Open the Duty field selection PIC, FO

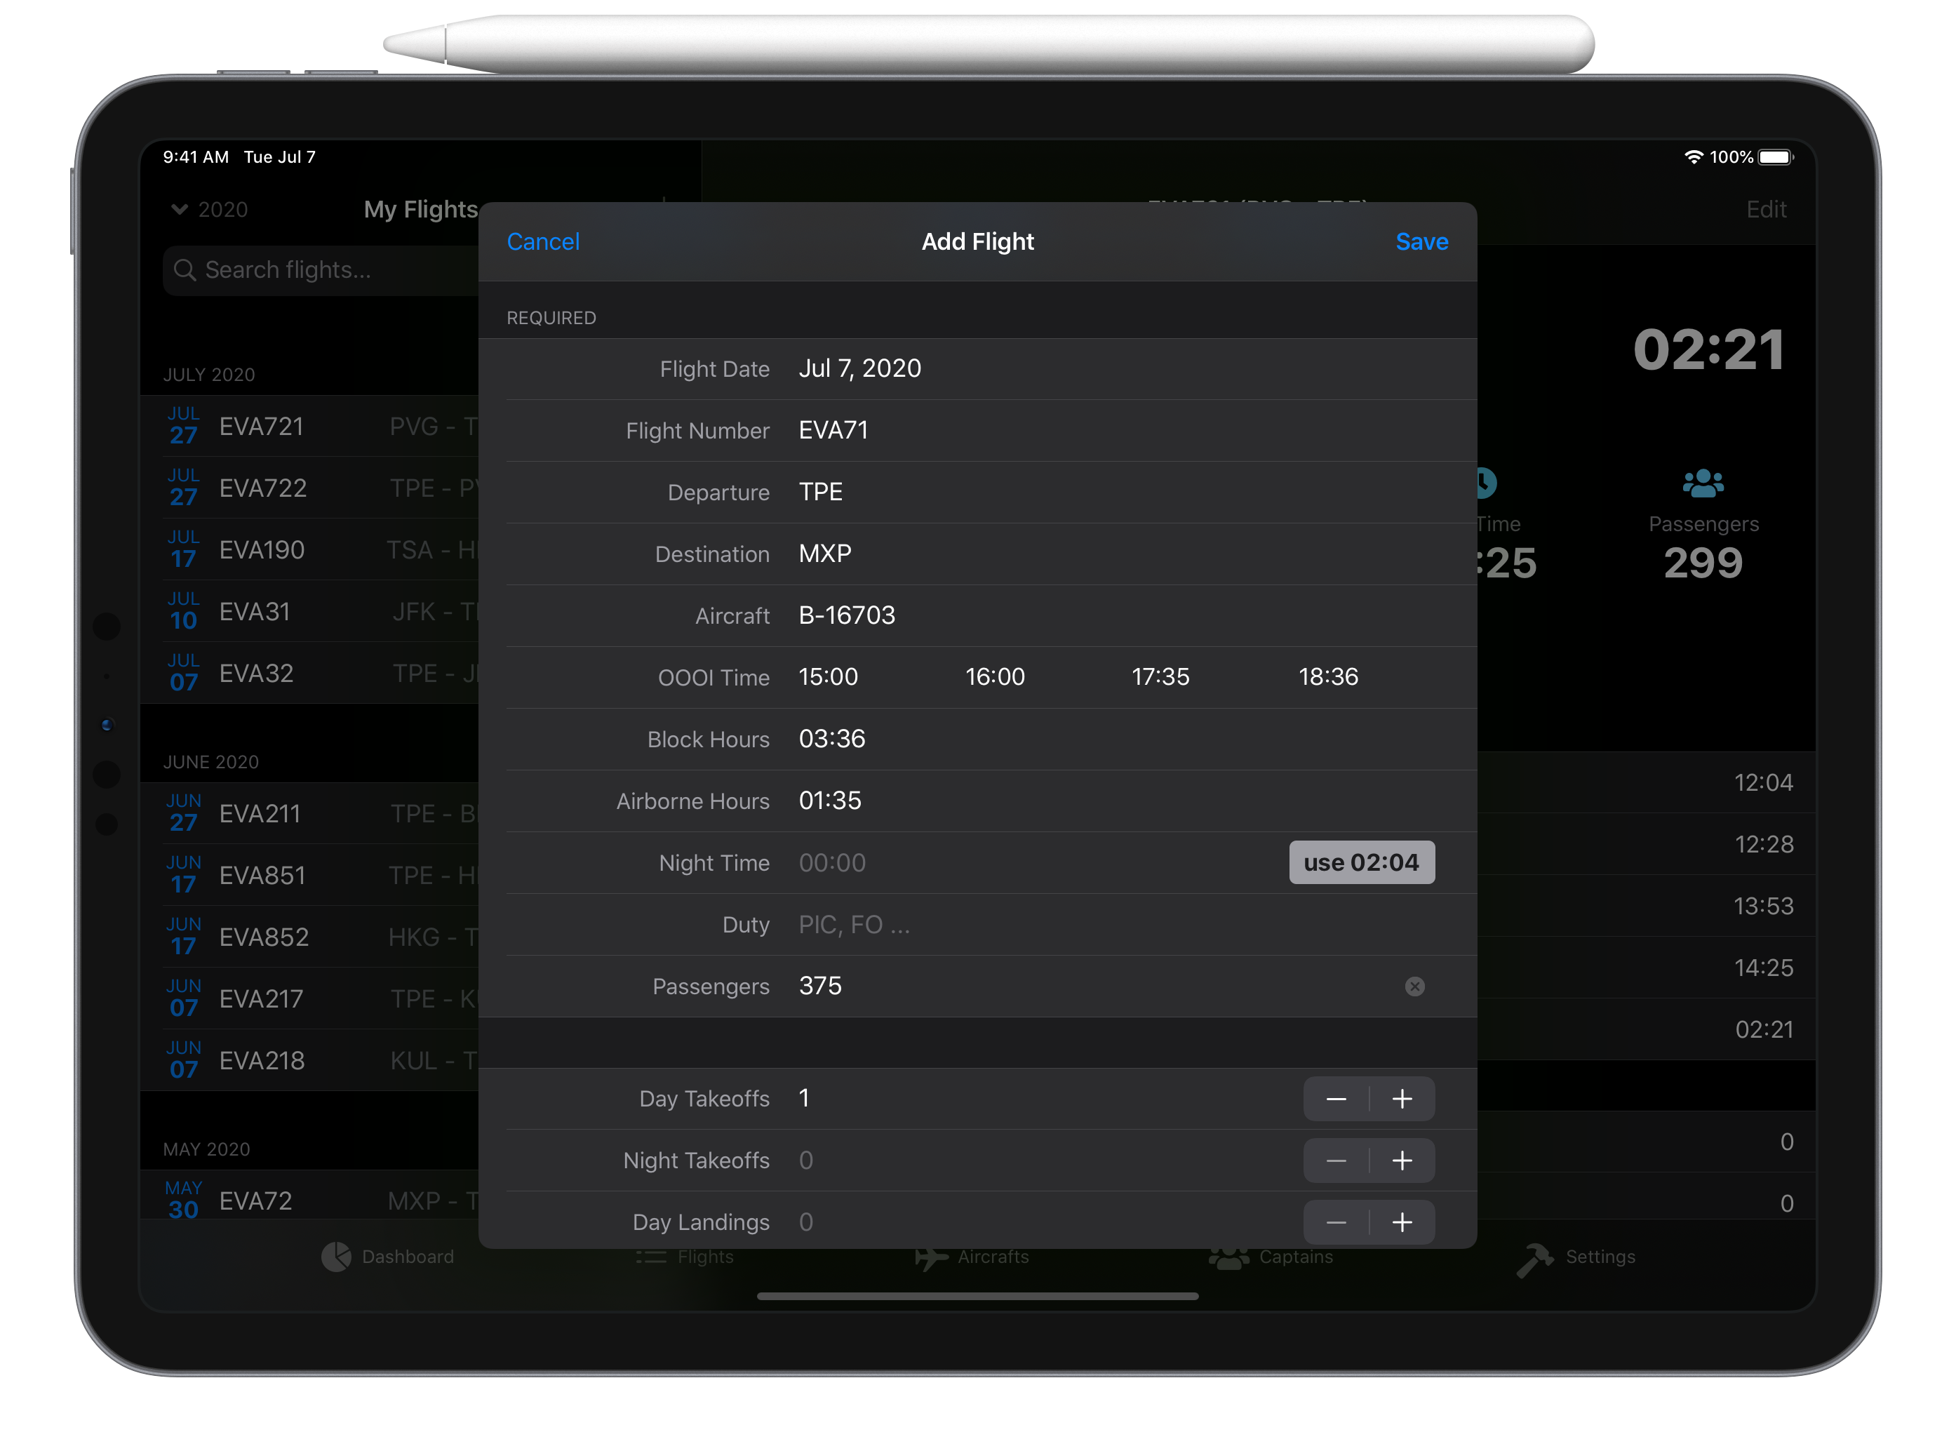854,924
